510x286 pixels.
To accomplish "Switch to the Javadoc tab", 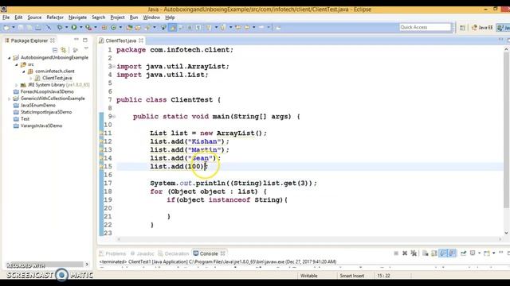I will tap(143, 253).
